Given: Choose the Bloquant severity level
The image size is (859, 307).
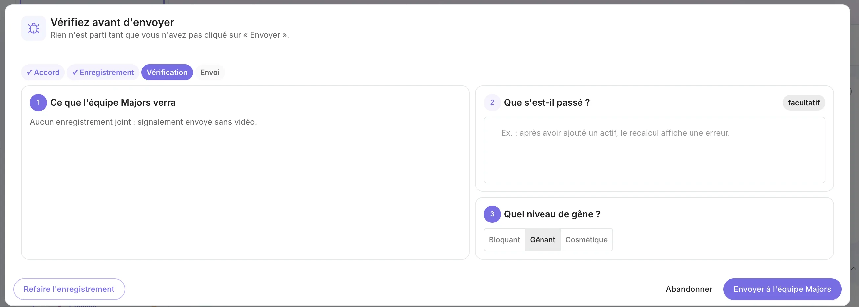Looking at the screenshot, I should [x=504, y=240].
